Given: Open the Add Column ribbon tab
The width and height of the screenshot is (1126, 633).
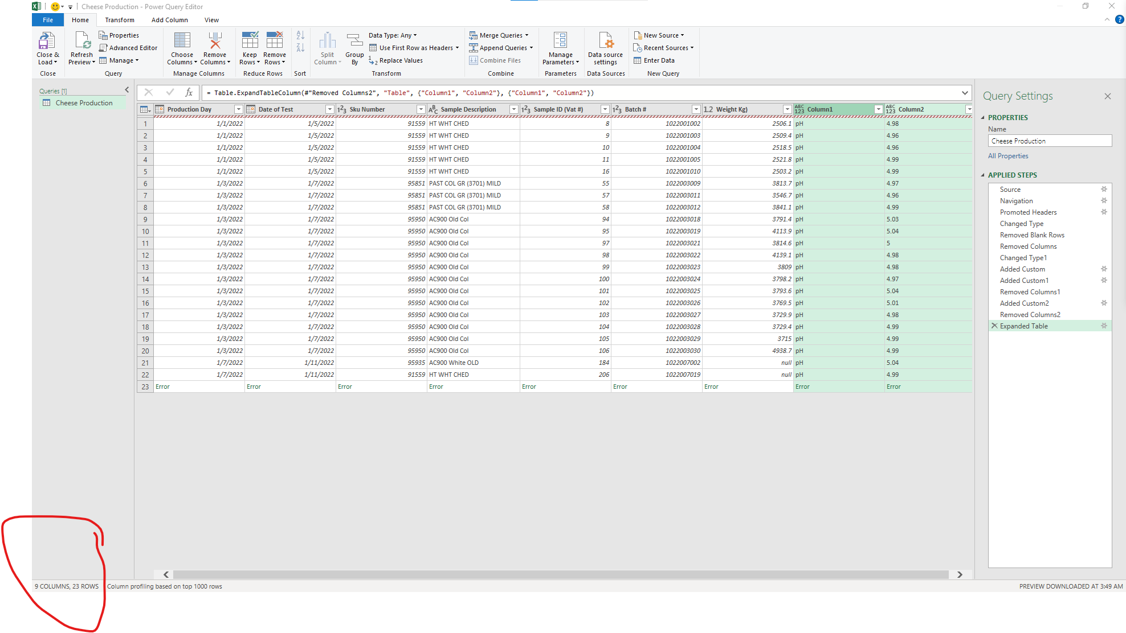Looking at the screenshot, I should pyautogui.click(x=169, y=19).
